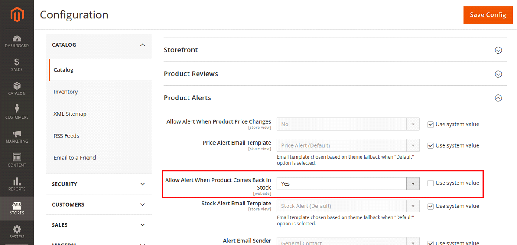The image size is (517, 245).
Task: Uncheck Use system value for Price Alert Template
Action: (x=430, y=145)
